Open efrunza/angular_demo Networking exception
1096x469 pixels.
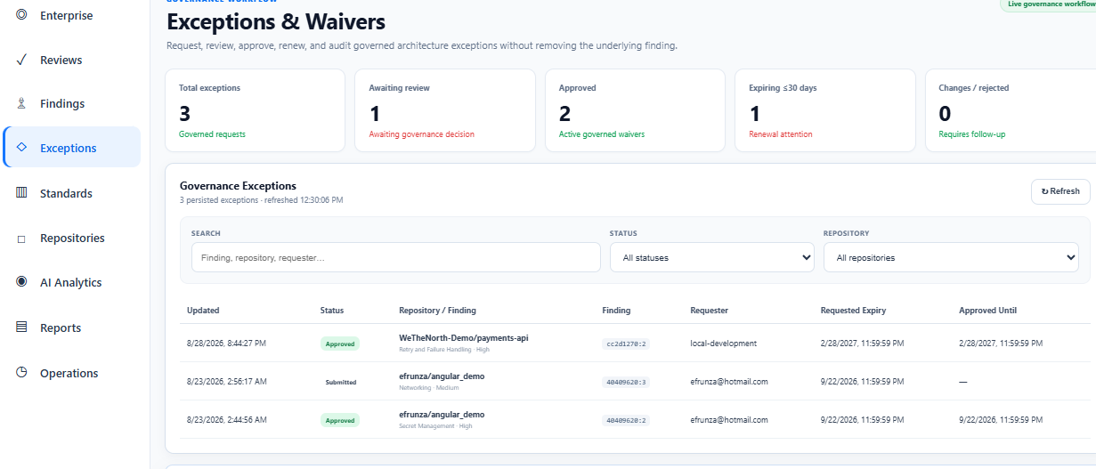[442, 376]
